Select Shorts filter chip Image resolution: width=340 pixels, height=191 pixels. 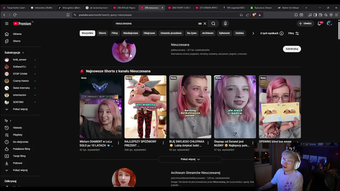102,33
